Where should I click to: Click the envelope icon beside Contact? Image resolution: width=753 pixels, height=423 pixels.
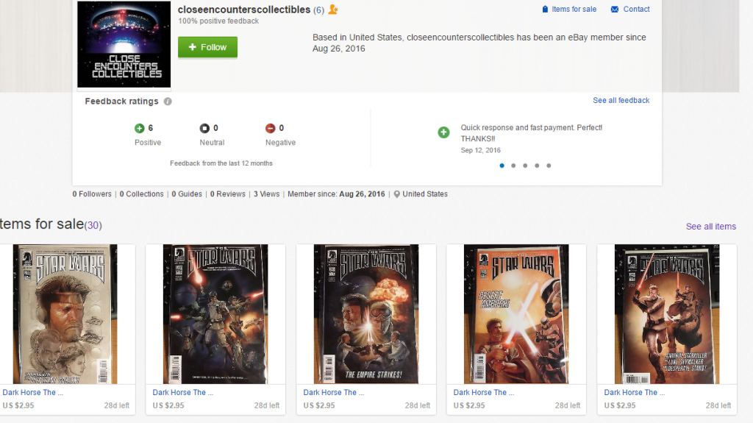615,9
